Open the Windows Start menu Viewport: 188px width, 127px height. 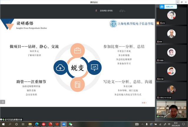coord(3,124)
